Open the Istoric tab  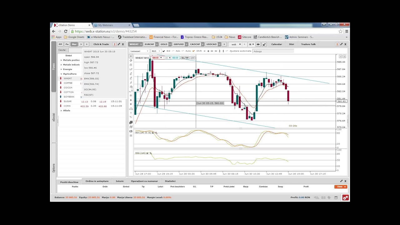[x=120, y=181]
